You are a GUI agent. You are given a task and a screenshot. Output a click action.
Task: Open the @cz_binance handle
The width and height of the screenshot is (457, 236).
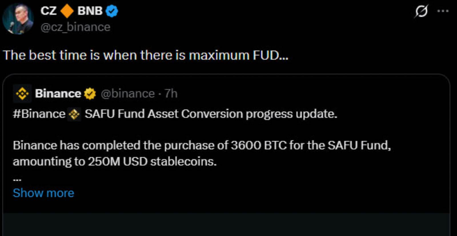(x=75, y=27)
